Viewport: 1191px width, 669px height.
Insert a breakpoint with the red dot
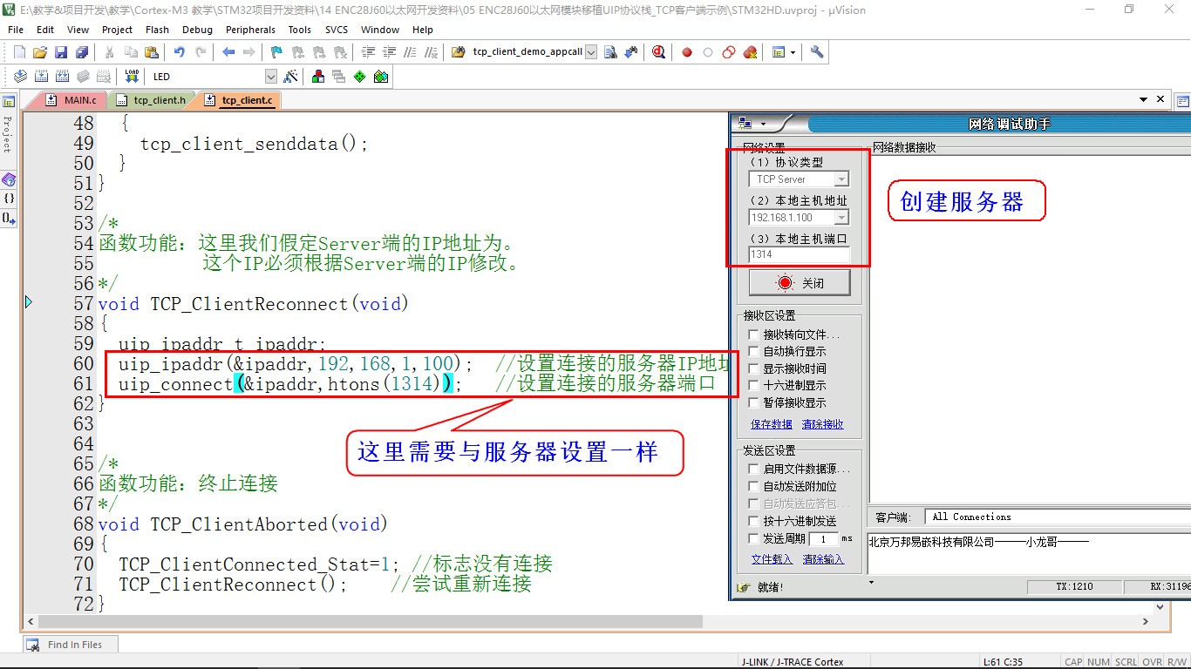pyautogui.click(x=687, y=52)
